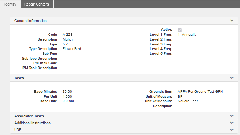
Task: Expand the Additional Instructions section chevron
Action: [232, 123]
